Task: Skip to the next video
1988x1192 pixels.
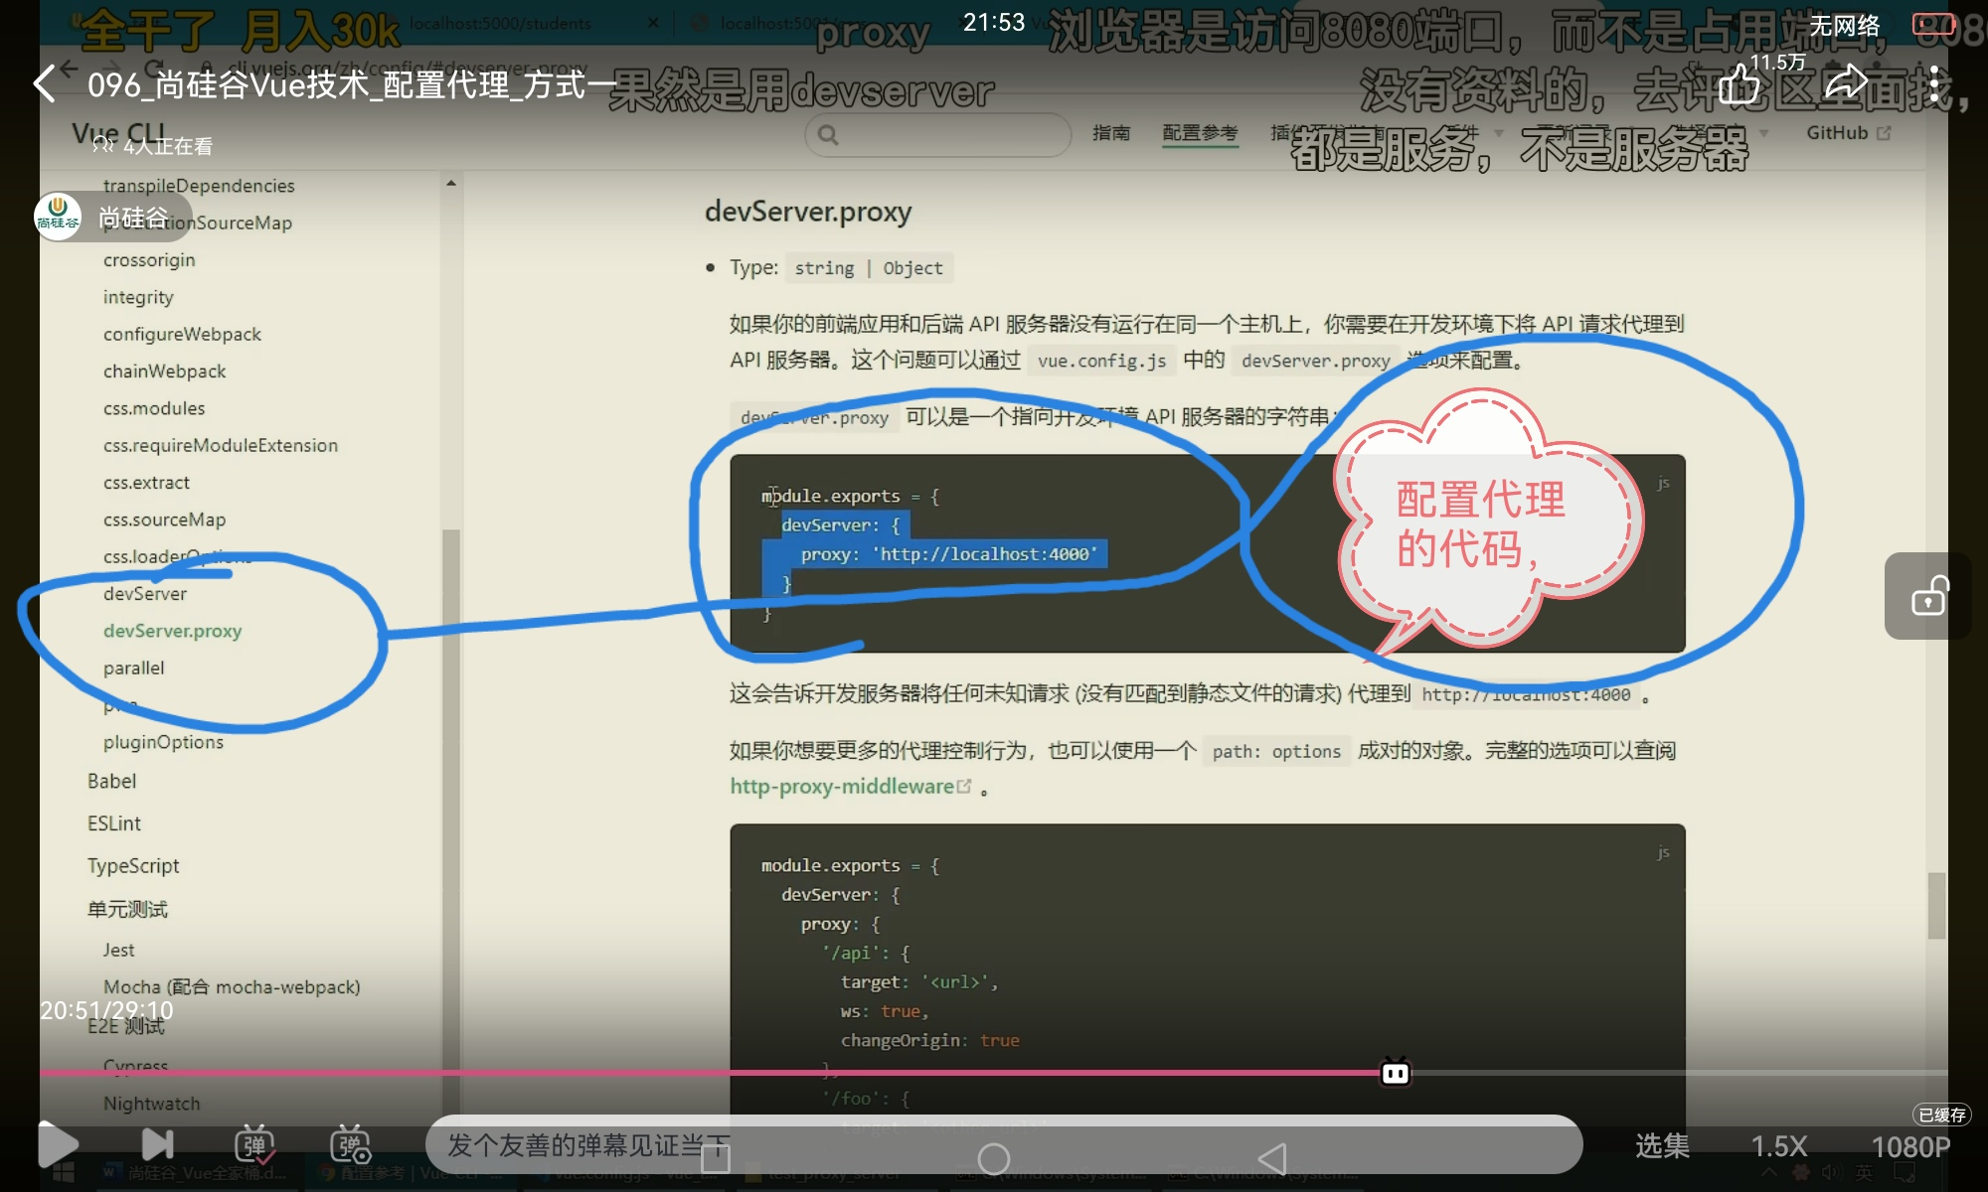Action: [x=157, y=1145]
